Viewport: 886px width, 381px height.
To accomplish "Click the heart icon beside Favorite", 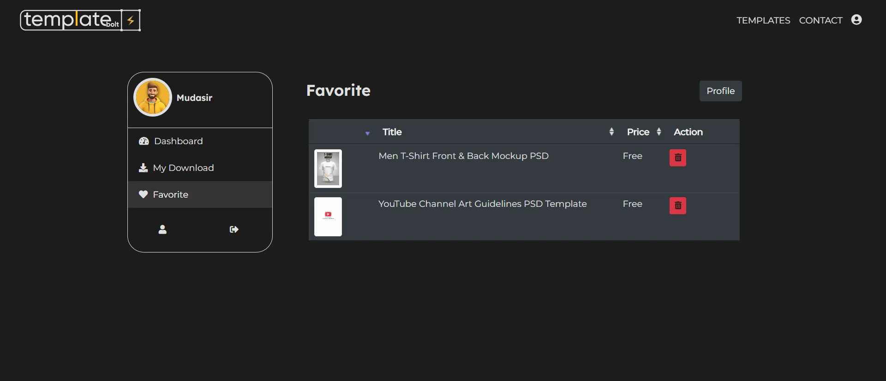I will tap(143, 194).
